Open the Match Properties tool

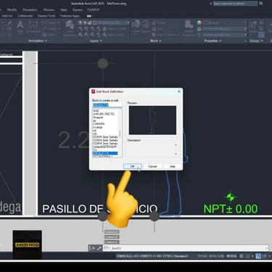(x=189, y=27)
